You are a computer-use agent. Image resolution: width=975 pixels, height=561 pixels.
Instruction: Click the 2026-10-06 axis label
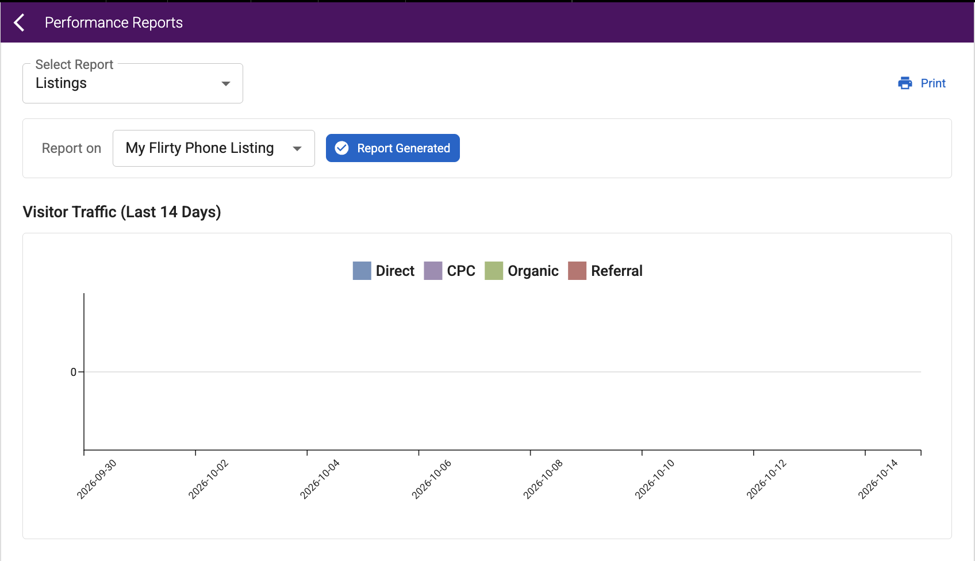pyautogui.click(x=431, y=479)
